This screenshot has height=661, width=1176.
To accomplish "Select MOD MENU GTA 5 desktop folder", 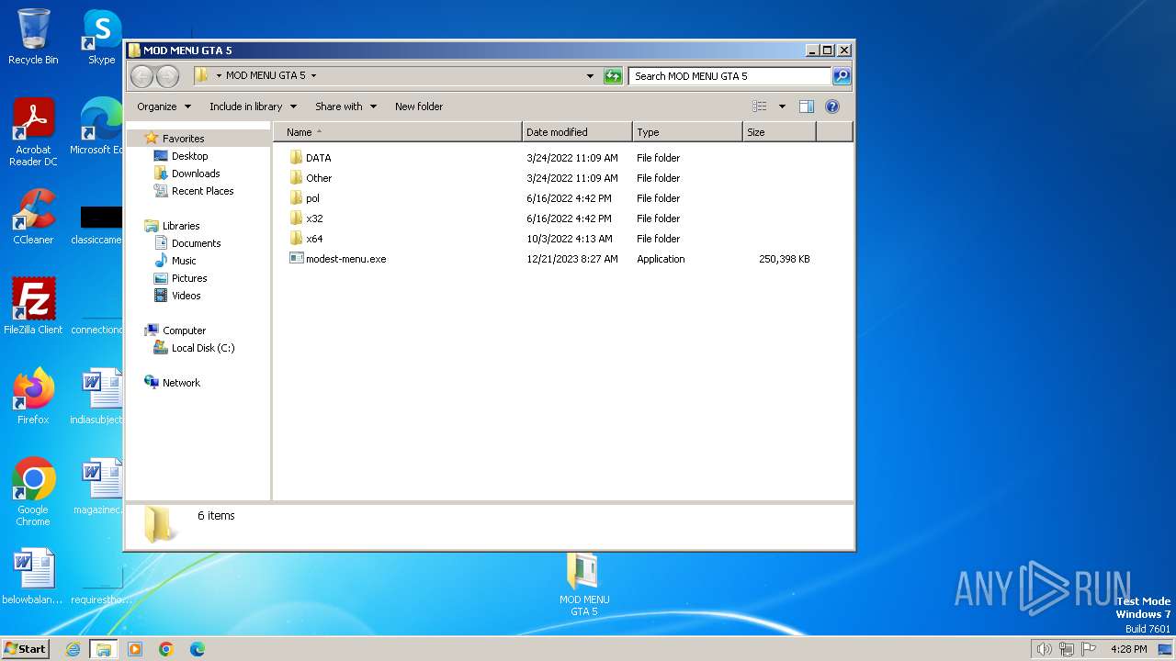I will pos(583,585).
